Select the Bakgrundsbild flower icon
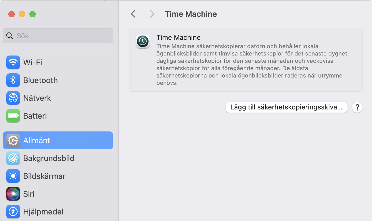372x221 pixels. click(x=13, y=158)
